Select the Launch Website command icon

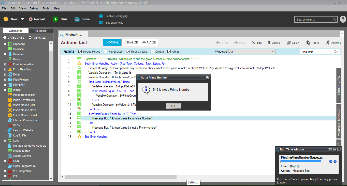[x=10, y=130]
